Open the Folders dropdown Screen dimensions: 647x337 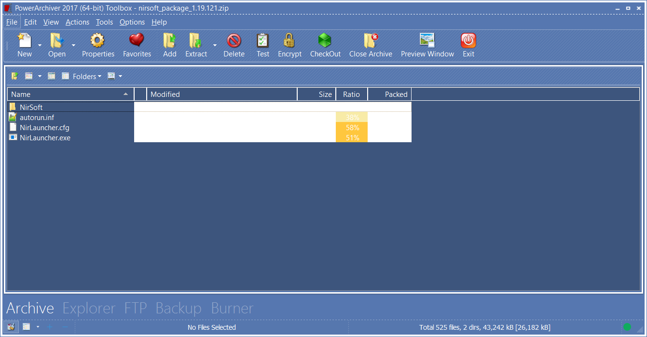87,76
